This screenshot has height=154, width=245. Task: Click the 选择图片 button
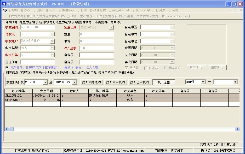[196, 68]
